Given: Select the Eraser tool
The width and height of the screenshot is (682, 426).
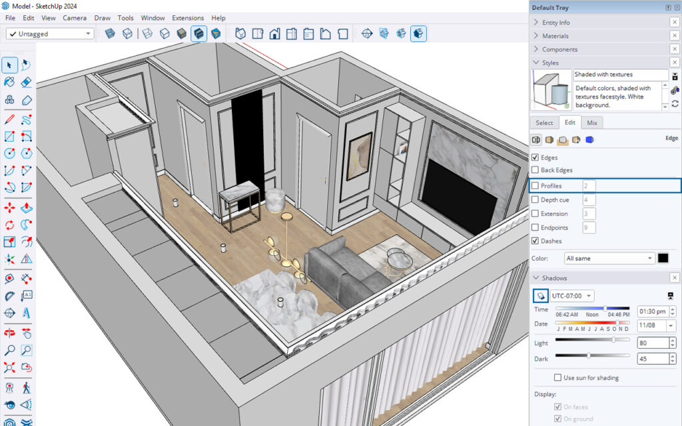Looking at the screenshot, I should pyautogui.click(x=27, y=83).
